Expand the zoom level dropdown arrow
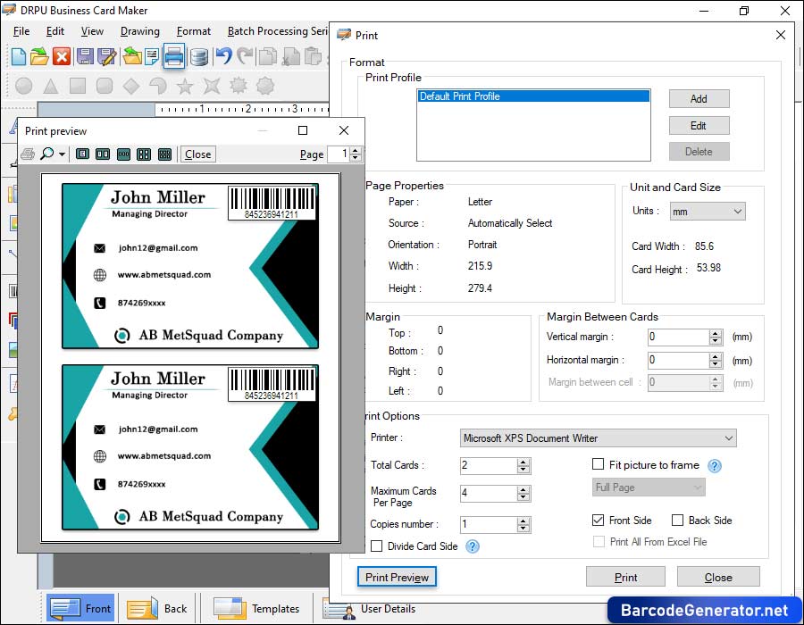This screenshot has width=804, height=625. point(62,154)
